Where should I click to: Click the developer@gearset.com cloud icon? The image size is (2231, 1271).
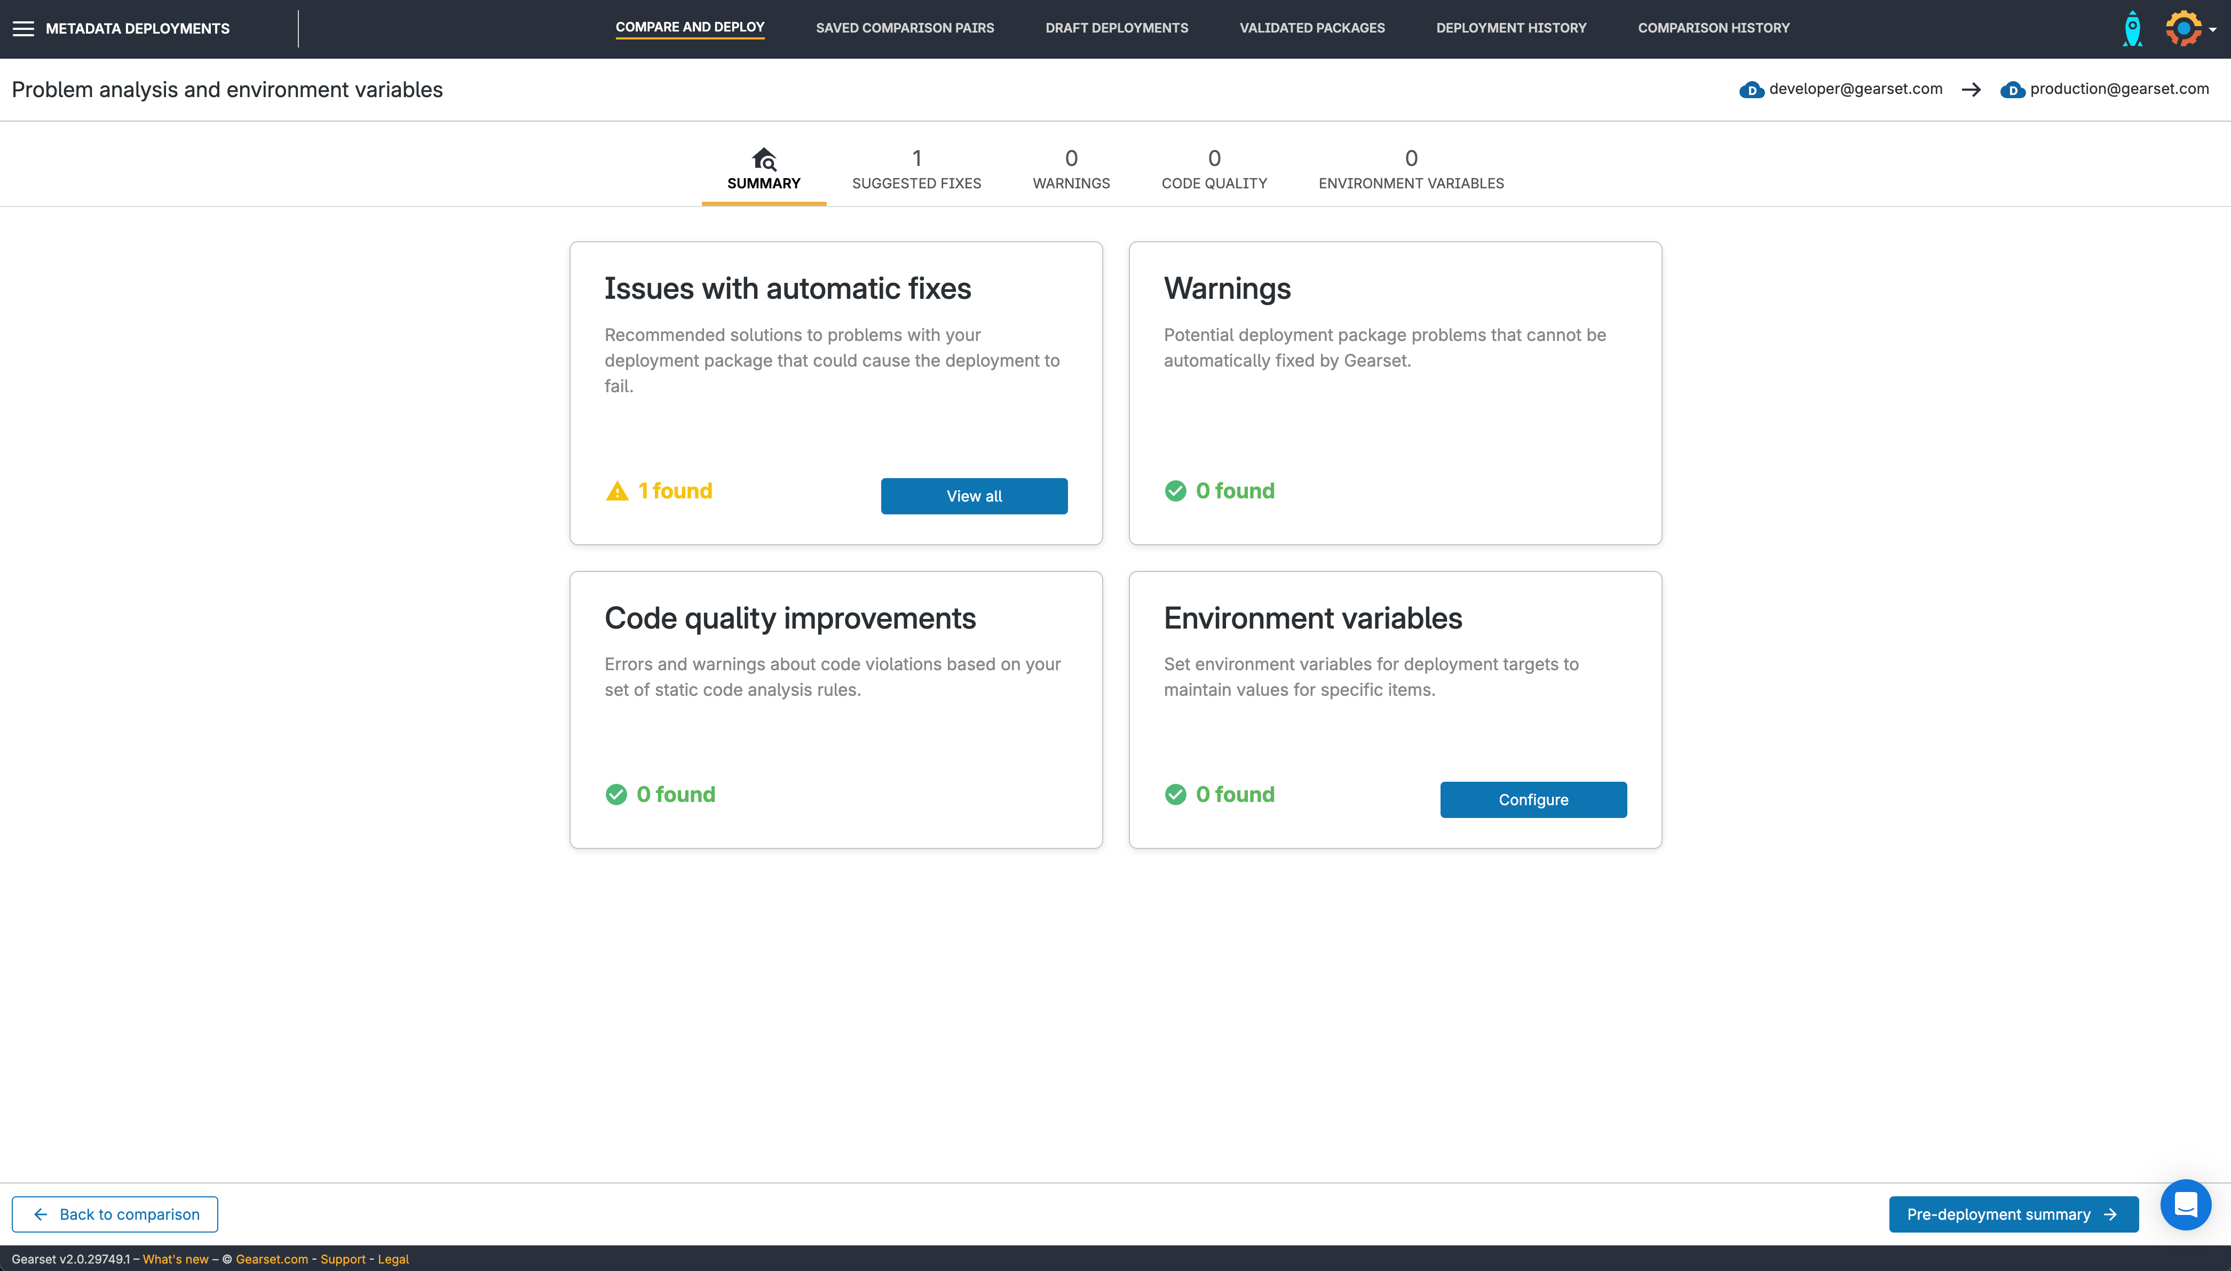point(1752,89)
